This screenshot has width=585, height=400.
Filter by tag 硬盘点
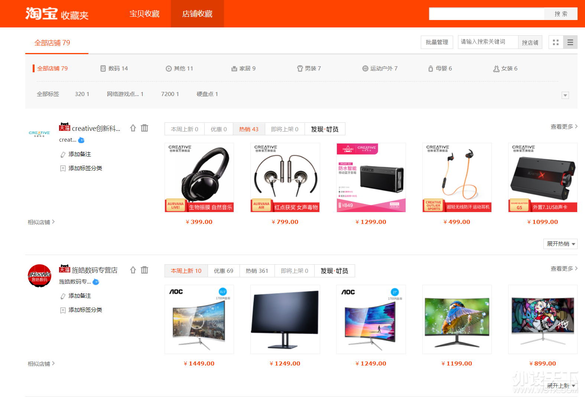pyautogui.click(x=207, y=94)
